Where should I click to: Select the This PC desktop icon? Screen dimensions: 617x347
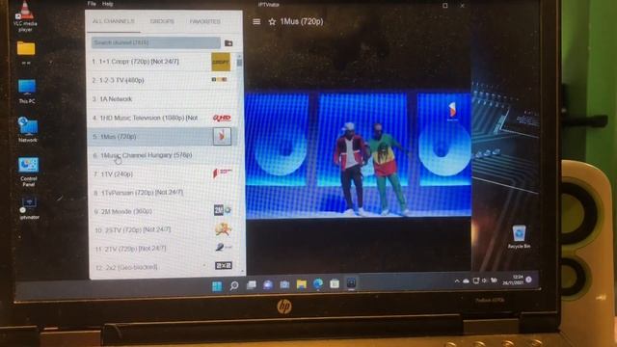(x=27, y=92)
